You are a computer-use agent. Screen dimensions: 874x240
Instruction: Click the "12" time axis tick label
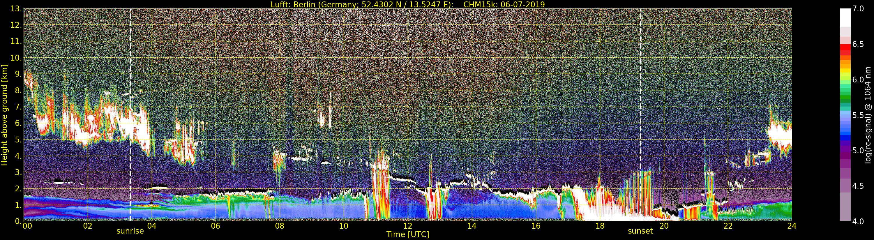click(x=408, y=226)
